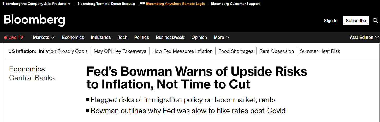Open the Central Banks category link

point(32,78)
